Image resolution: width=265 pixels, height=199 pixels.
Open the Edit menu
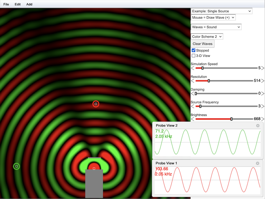tap(17, 4)
